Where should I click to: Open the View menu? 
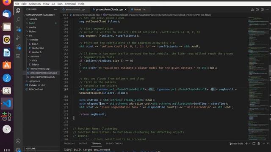(x=46, y=4)
